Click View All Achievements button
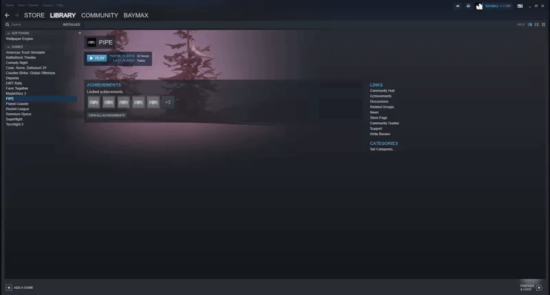The height and width of the screenshot is (295, 550). point(107,115)
